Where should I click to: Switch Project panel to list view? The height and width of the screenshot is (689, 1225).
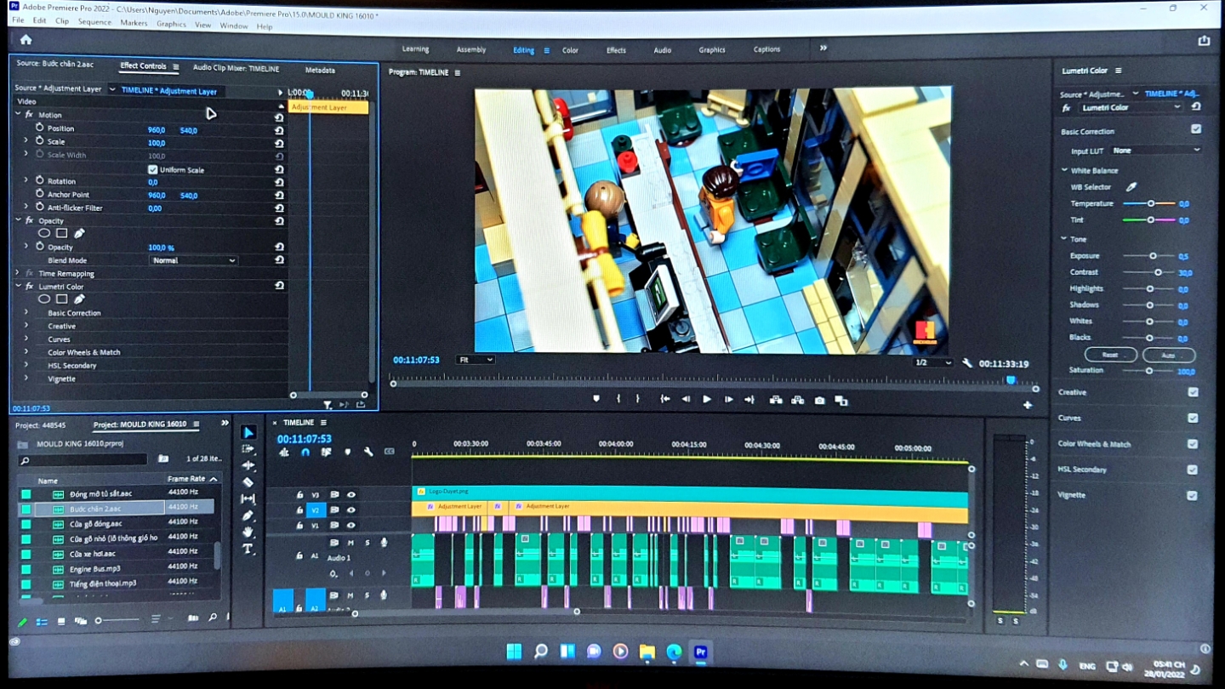tap(42, 622)
